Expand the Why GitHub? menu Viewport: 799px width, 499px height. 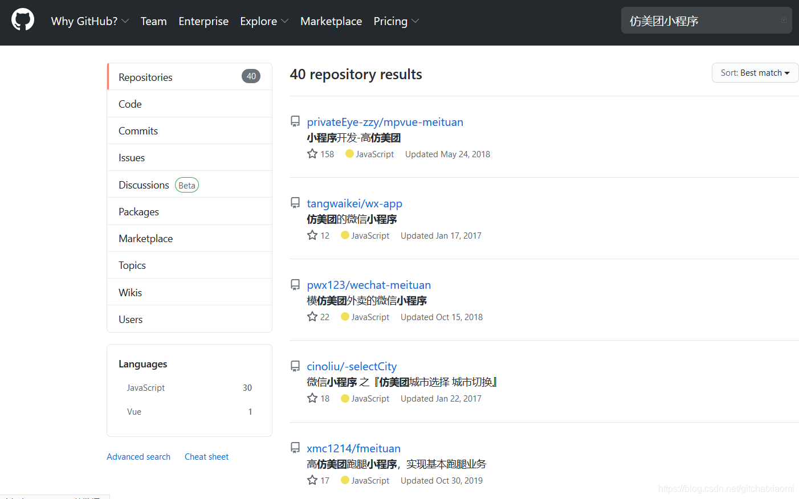click(90, 21)
